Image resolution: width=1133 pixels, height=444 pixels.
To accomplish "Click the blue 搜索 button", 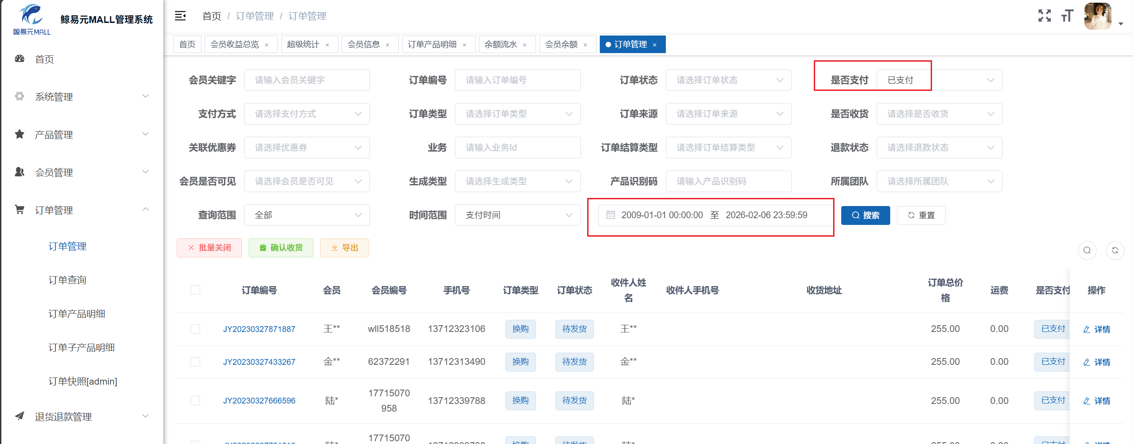I will pos(865,215).
